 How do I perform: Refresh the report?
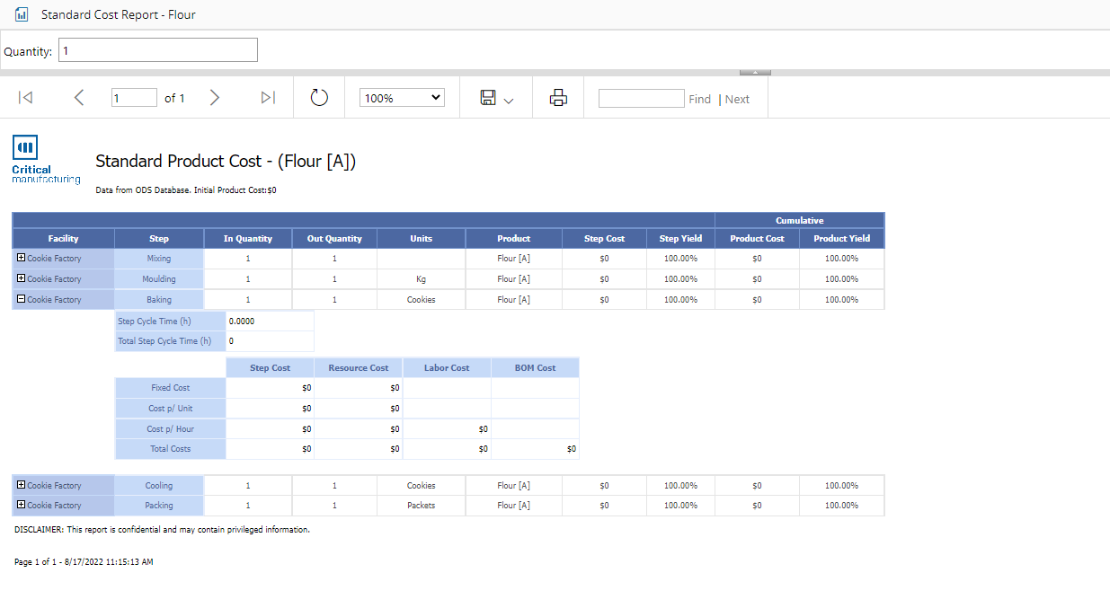[x=319, y=98]
